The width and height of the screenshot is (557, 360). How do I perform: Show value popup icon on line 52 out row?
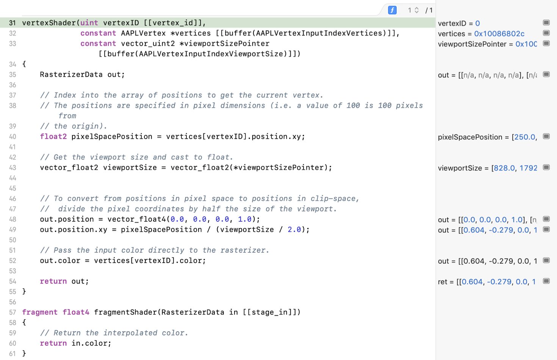click(x=546, y=260)
